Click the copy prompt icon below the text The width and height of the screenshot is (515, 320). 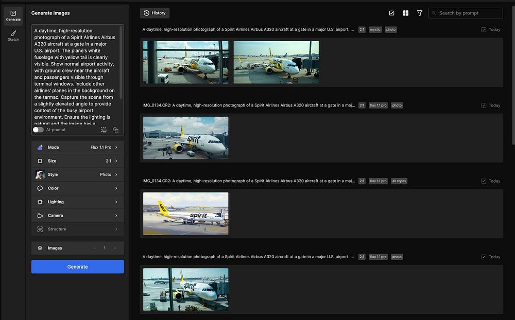click(116, 130)
